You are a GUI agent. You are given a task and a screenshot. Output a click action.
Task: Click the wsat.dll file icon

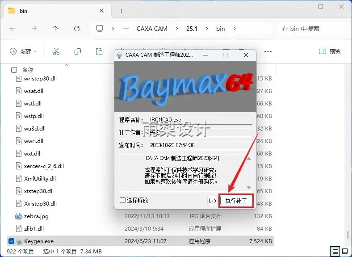(x=19, y=91)
